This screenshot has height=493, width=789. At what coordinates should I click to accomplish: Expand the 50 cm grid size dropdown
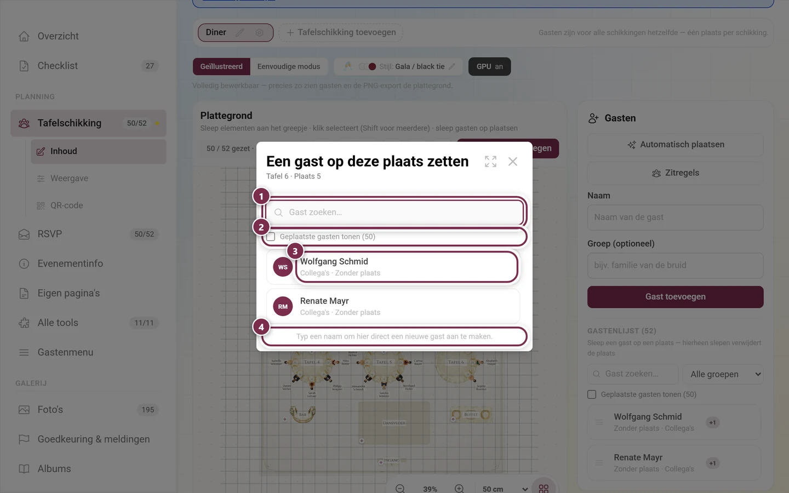point(505,489)
